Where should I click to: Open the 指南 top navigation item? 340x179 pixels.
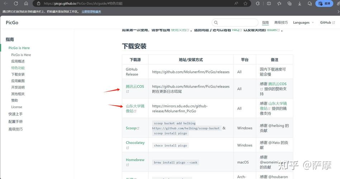point(265,23)
